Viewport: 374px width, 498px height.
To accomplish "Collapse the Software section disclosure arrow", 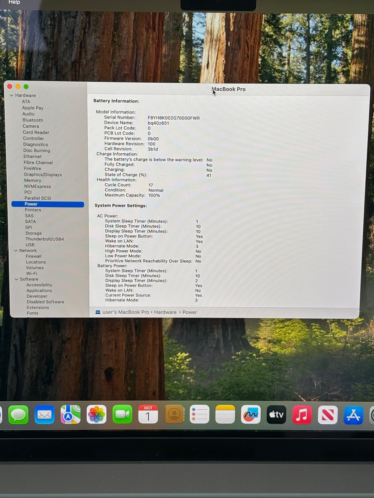I will tap(16, 279).
